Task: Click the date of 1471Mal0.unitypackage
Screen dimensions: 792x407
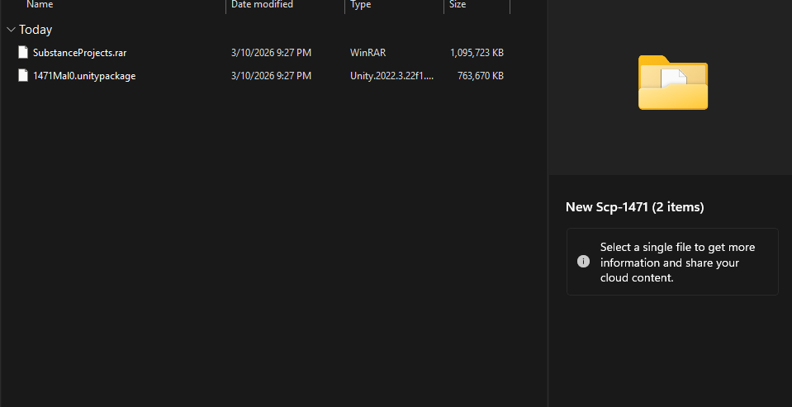Action: coord(271,76)
